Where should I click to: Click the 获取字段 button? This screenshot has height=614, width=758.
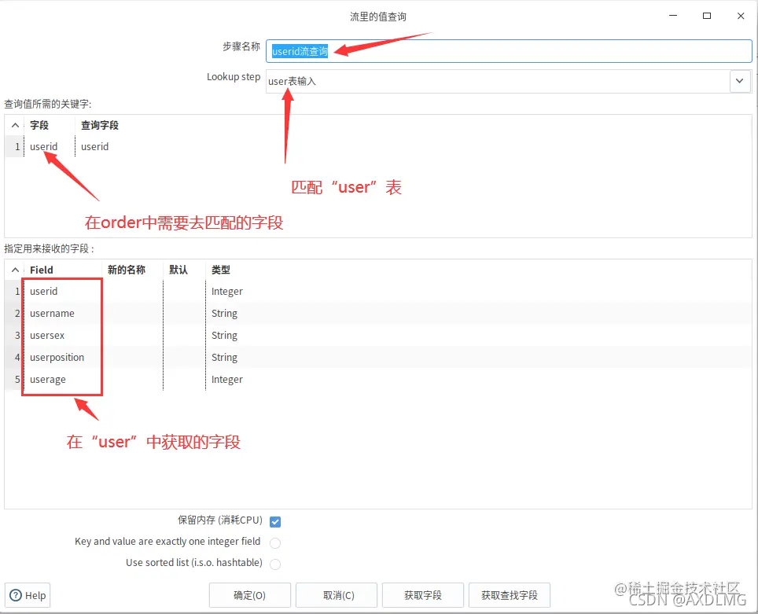(x=422, y=595)
